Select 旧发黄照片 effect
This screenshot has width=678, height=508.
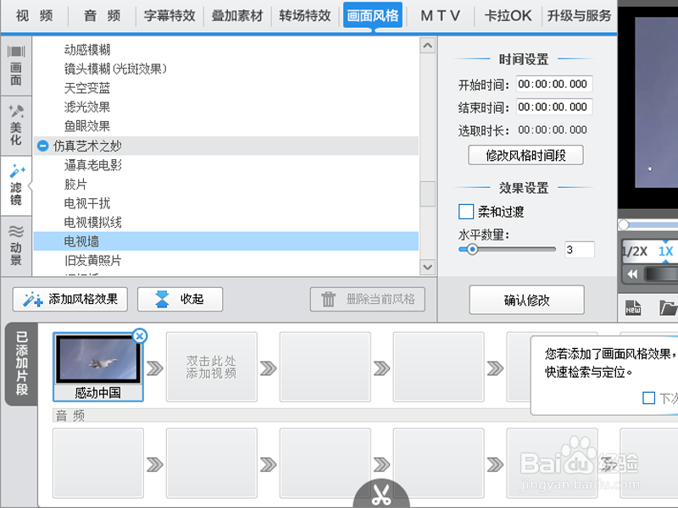[x=93, y=261]
